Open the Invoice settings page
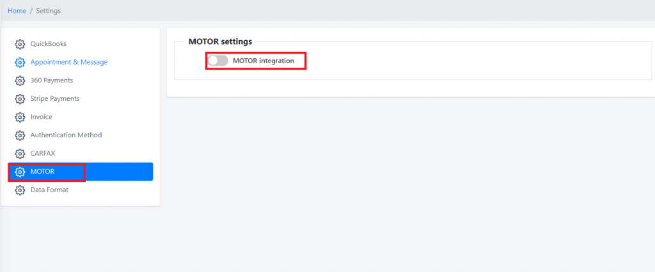655x272 pixels. [42, 117]
